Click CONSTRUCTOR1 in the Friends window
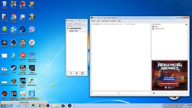Screen dimensions: 192x108 tap(75, 28)
